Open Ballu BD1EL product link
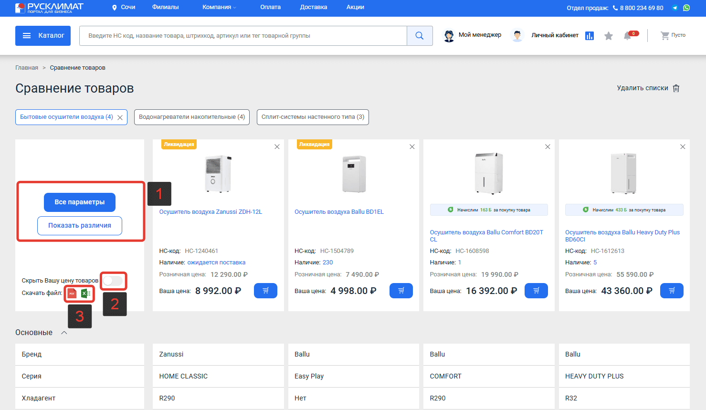706x410 pixels. [339, 212]
